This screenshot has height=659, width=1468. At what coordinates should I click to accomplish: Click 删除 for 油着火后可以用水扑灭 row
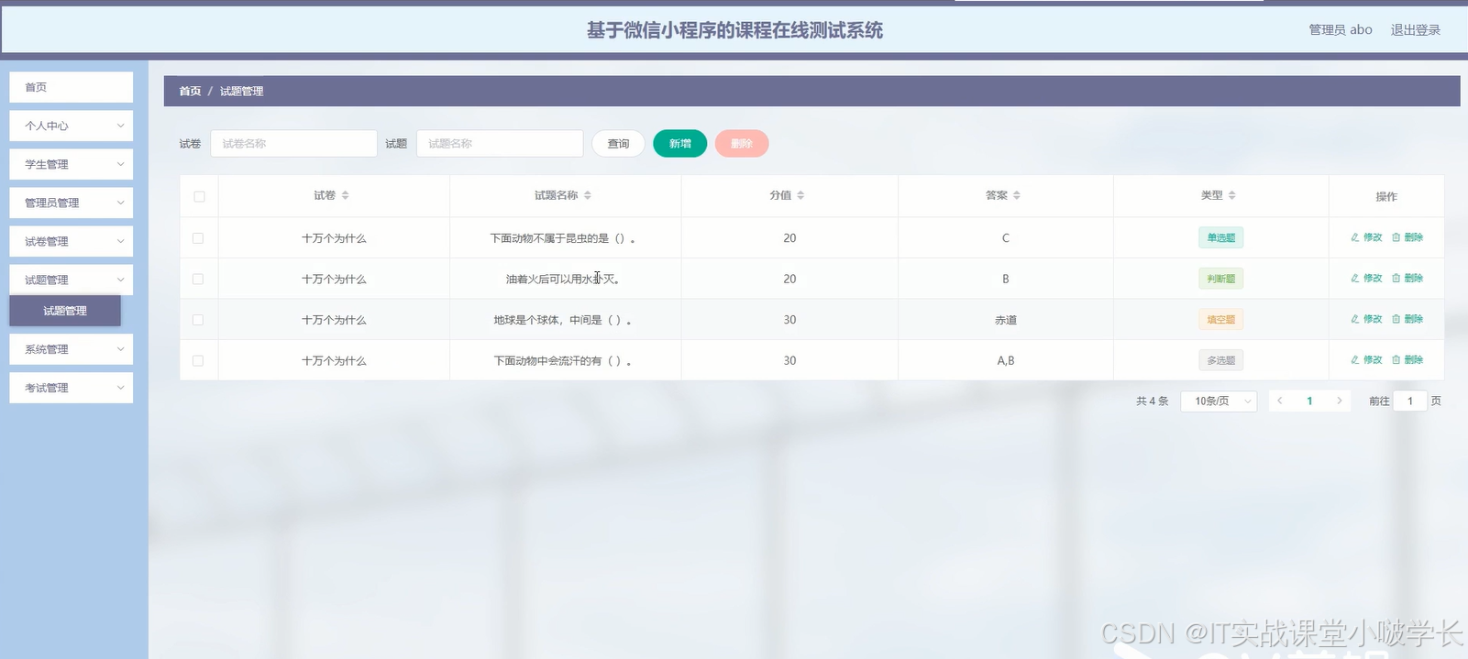[1407, 278]
